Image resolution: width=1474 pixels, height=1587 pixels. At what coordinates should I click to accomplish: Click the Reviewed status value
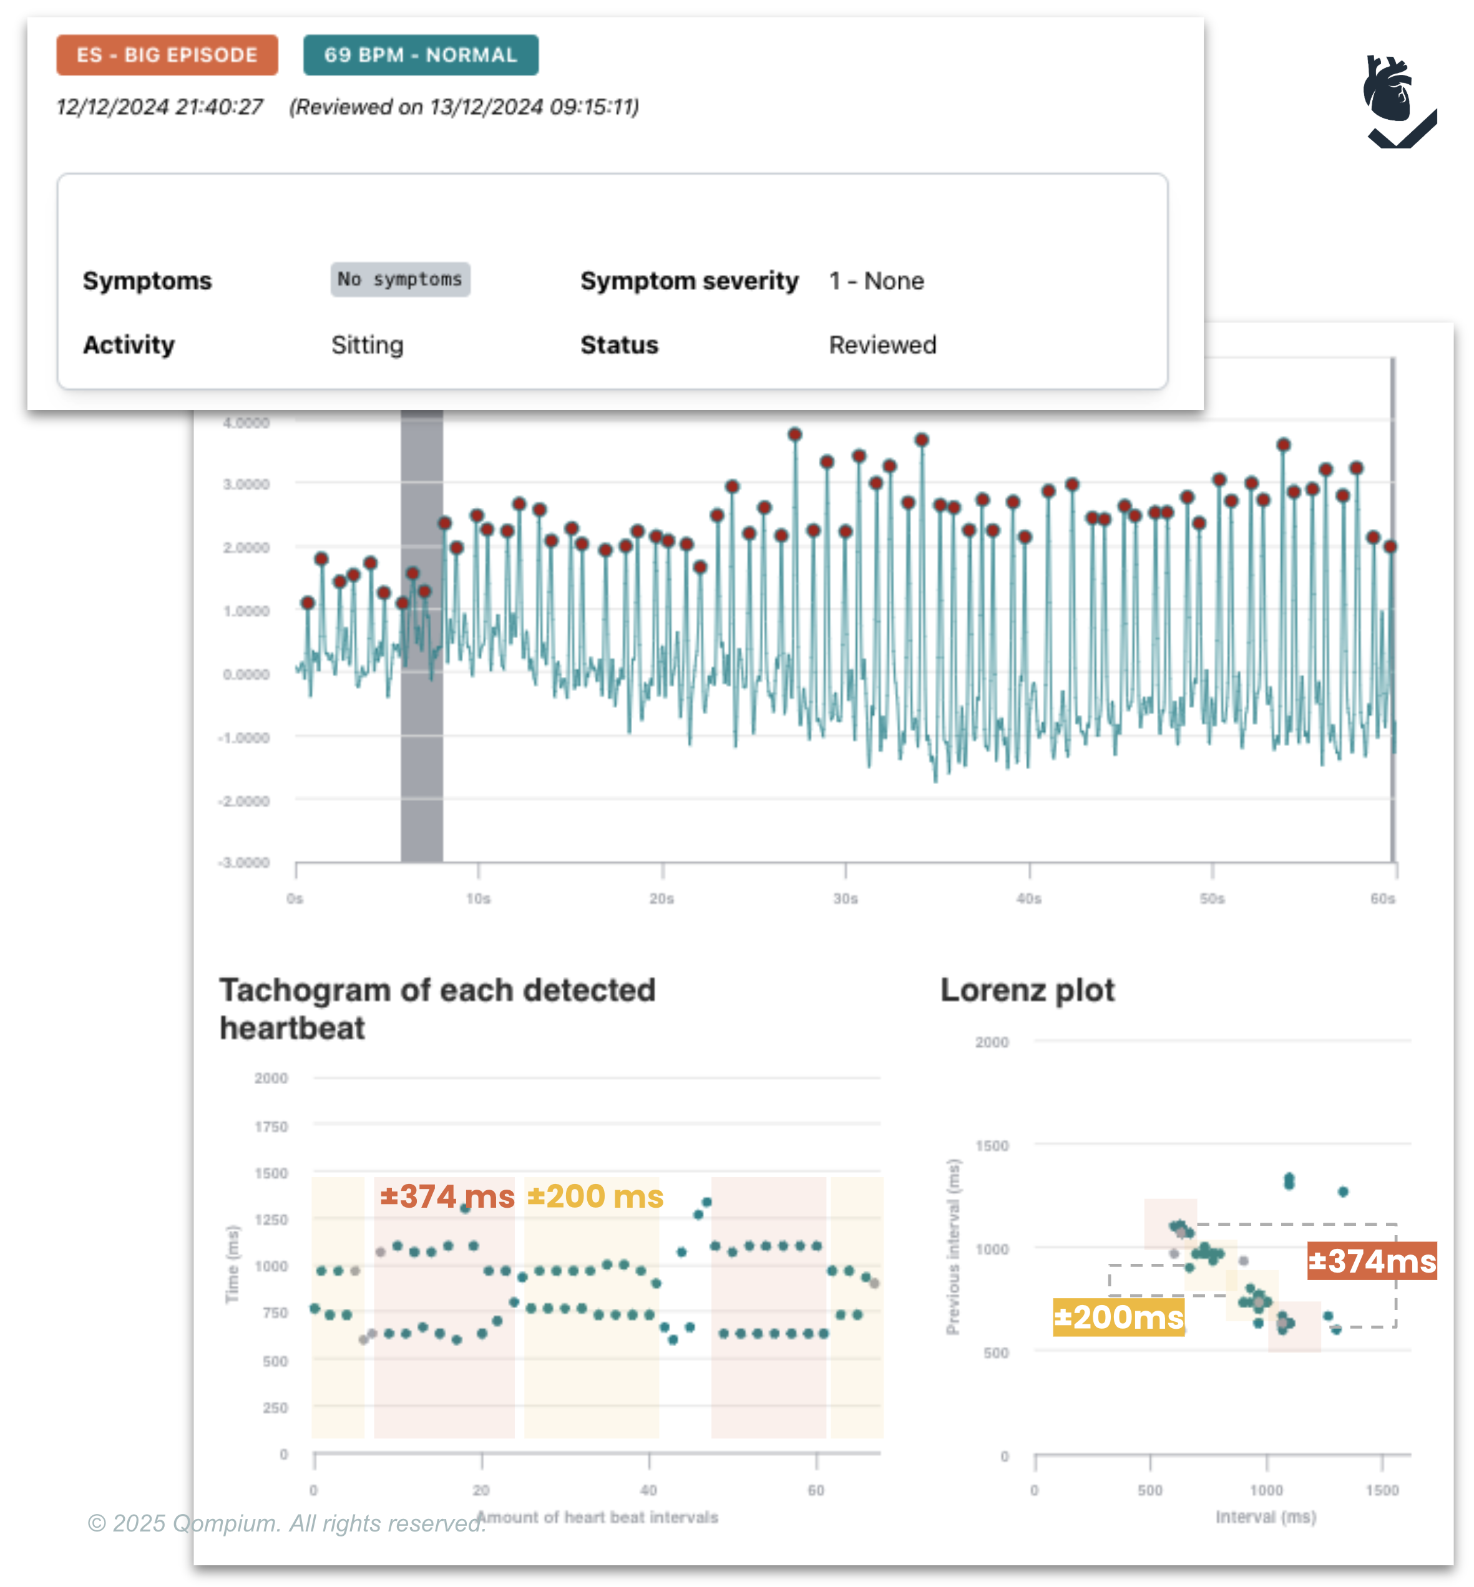pyautogui.click(x=882, y=344)
